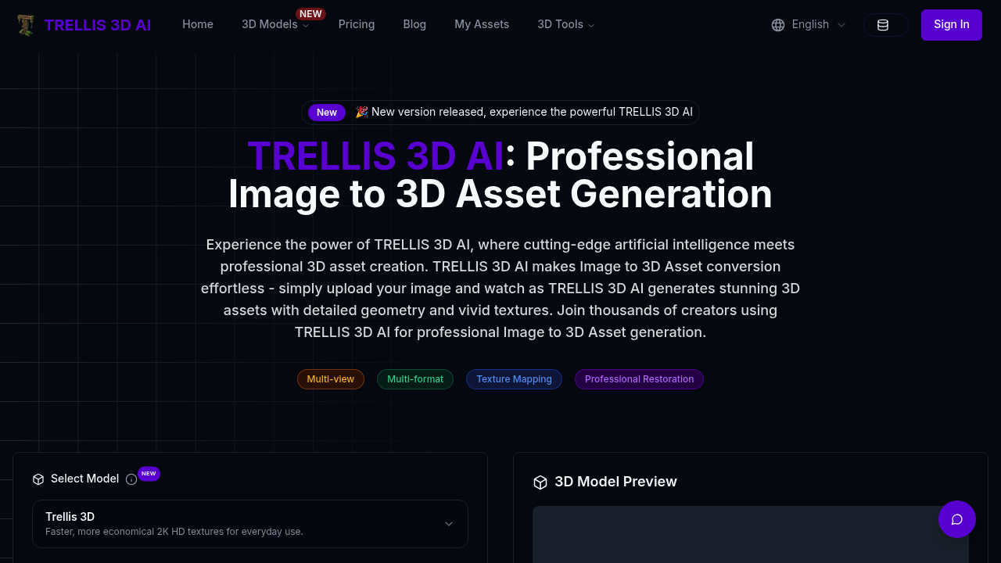The image size is (1001, 563).
Task: Click the cube icon next to Select Model
Action: point(38,479)
